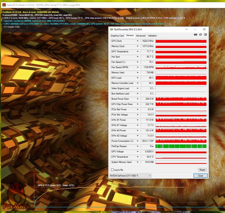This screenshot has height=213, width=225.
Task: Click the GPU Temperature value 71.7 °C
Action: 147,51
